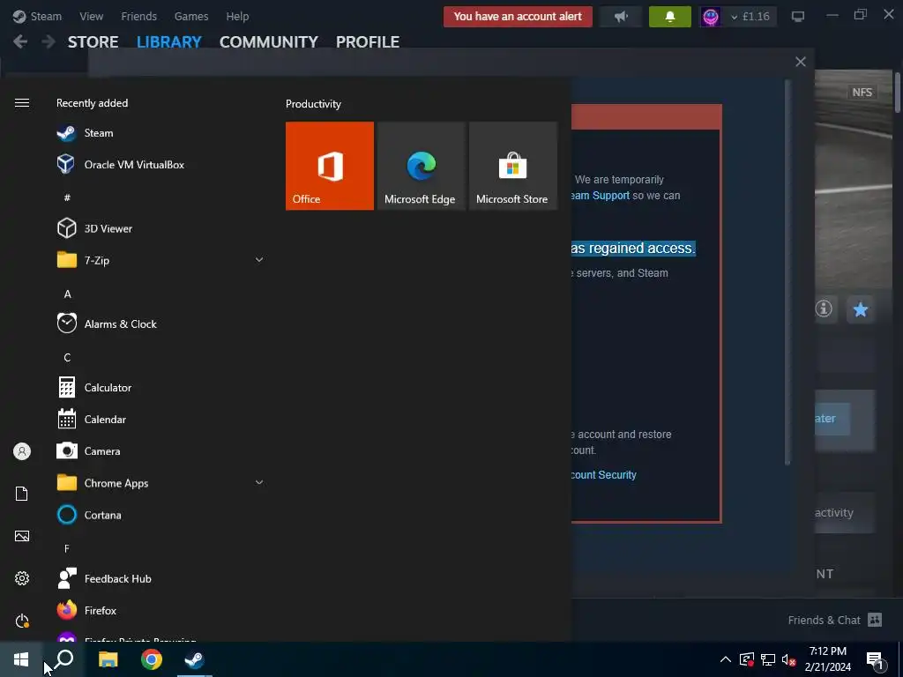Open the user account icon in Start sidebar
Screen dimensions: 903x677
tap(22, 451)
